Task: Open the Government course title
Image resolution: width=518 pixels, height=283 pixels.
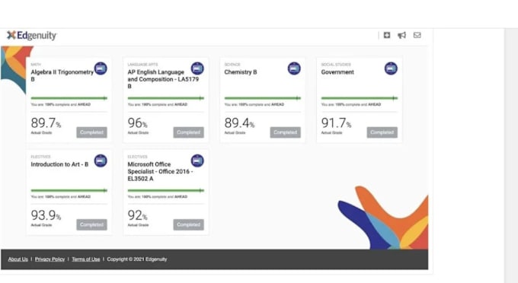Action: [x=337, y=72]
